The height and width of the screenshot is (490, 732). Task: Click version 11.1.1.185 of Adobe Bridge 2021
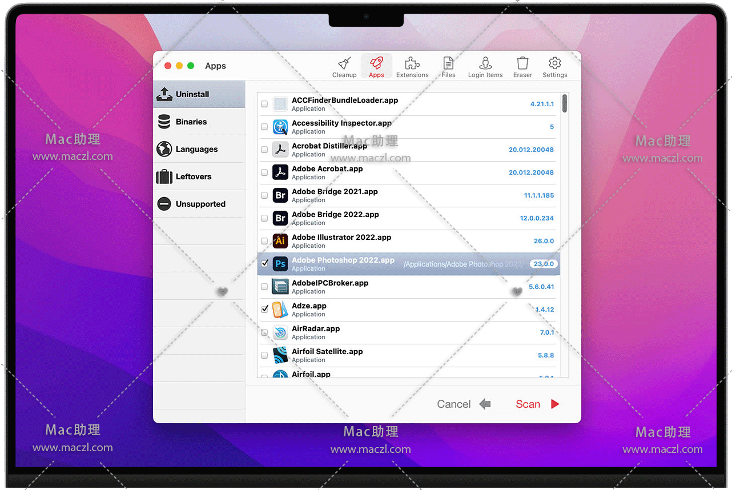click(539, 195)
